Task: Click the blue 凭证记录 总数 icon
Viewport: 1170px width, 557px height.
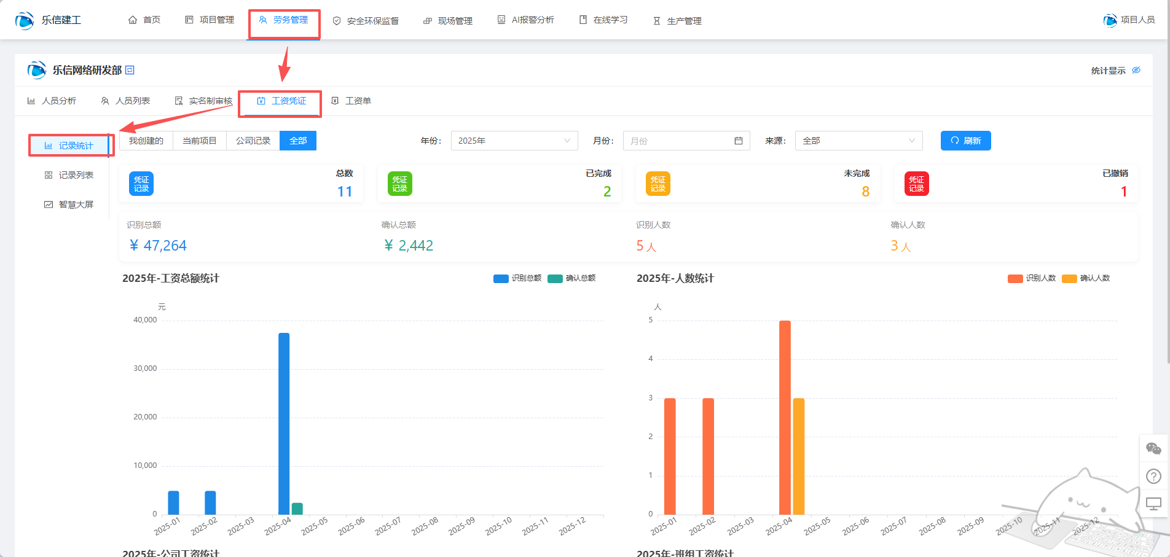Action: pos(141,184)
